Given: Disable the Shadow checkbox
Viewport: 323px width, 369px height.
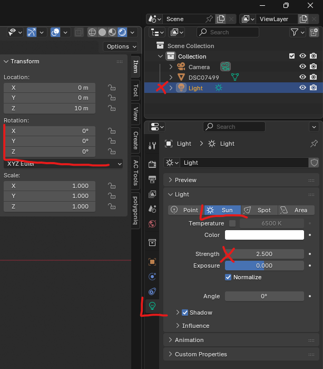Looking at the screenshot, I should [185, 313].
